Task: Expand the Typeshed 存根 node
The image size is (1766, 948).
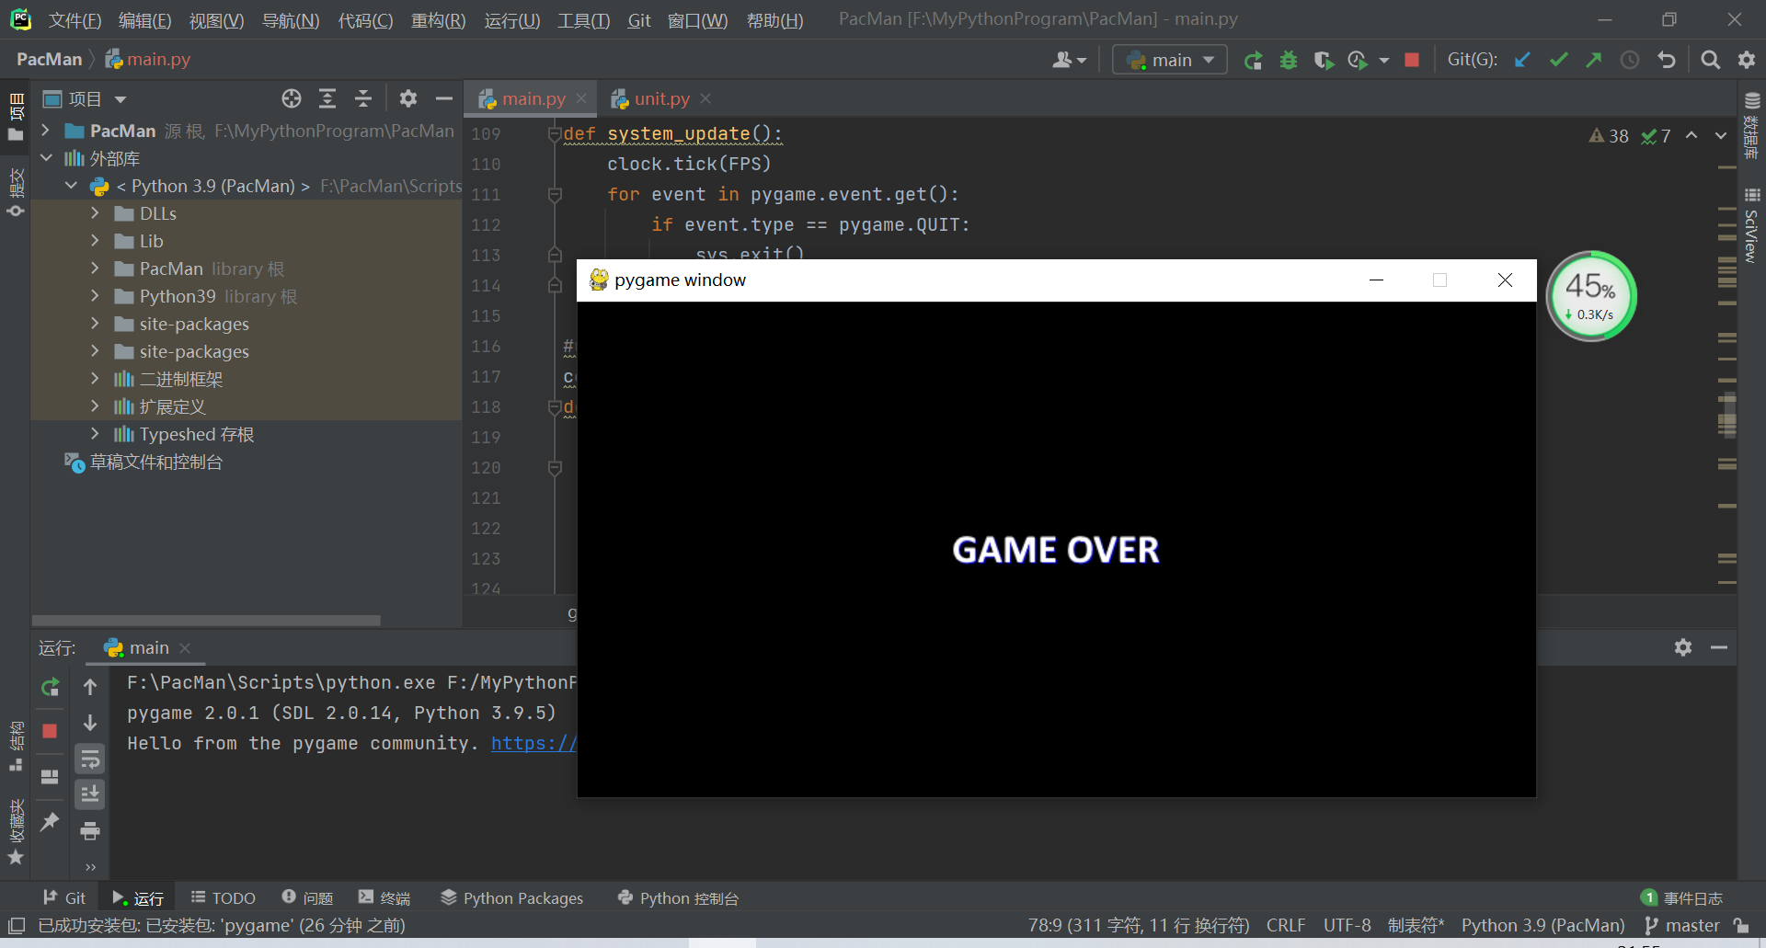Action: coord(95,434)
